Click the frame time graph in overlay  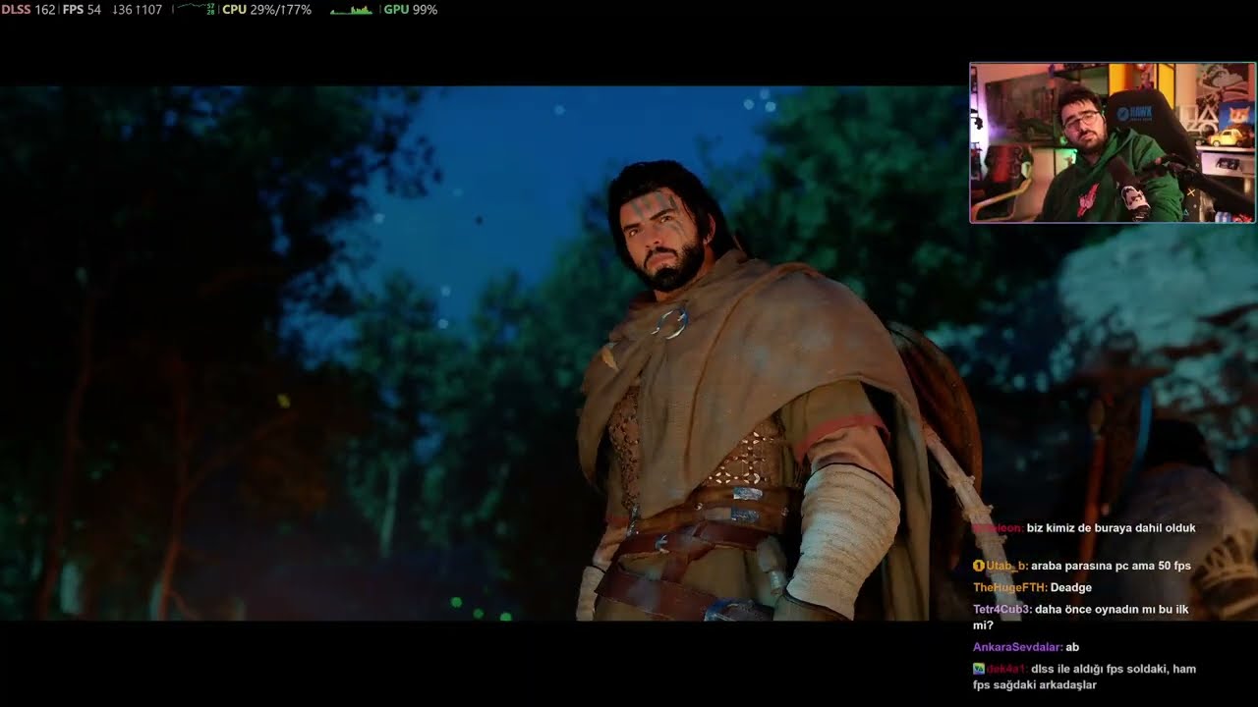point(195,10)
